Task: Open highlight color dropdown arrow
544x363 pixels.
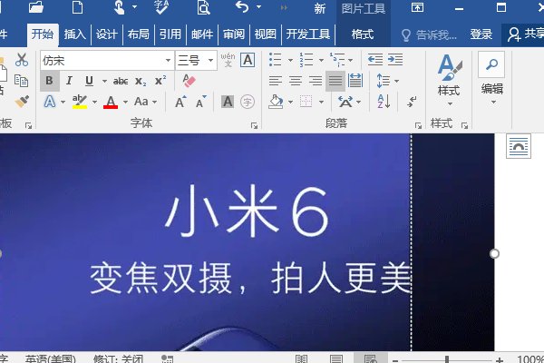Action: [x=94, y=103]
